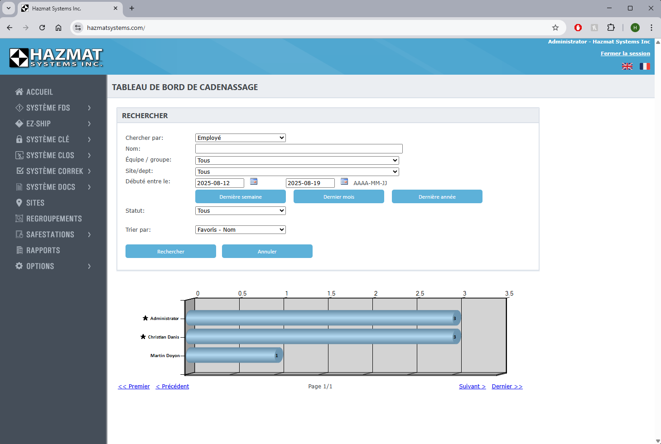Switch language with the French flag icon
Image resolution: width=661 pixels, height=444 pixels.
point(645,67)
